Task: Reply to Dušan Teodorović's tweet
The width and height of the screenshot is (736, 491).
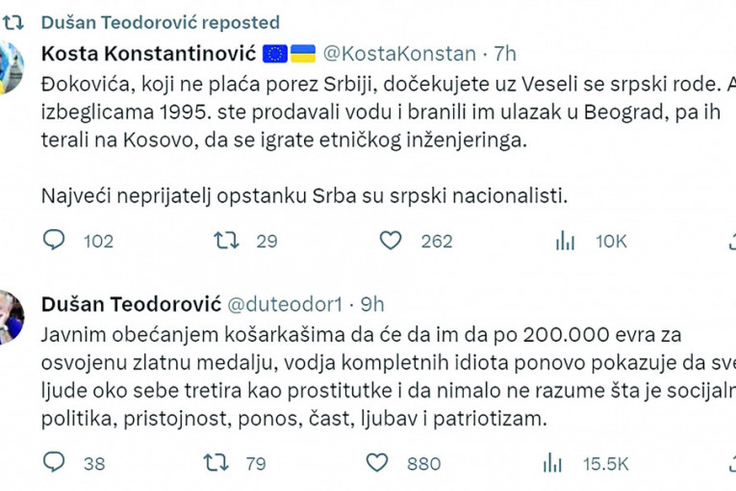Action: [x=55, y=463]
